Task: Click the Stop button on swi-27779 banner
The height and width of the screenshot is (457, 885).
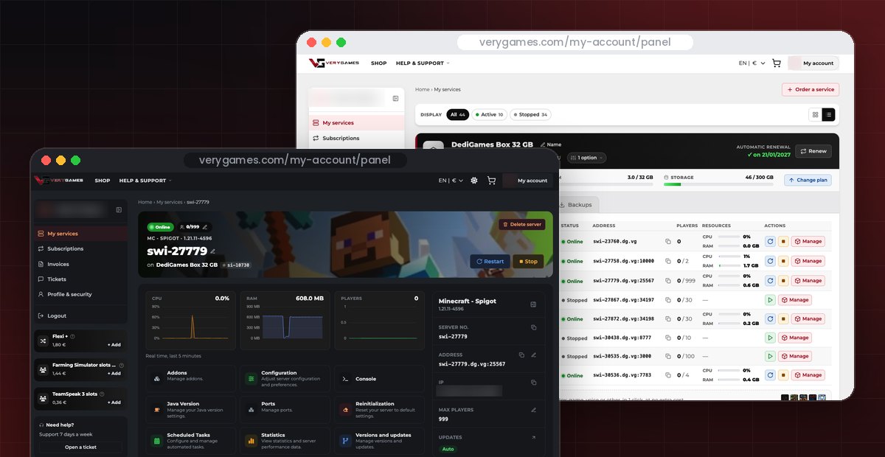Action: [x=528, y=261]
